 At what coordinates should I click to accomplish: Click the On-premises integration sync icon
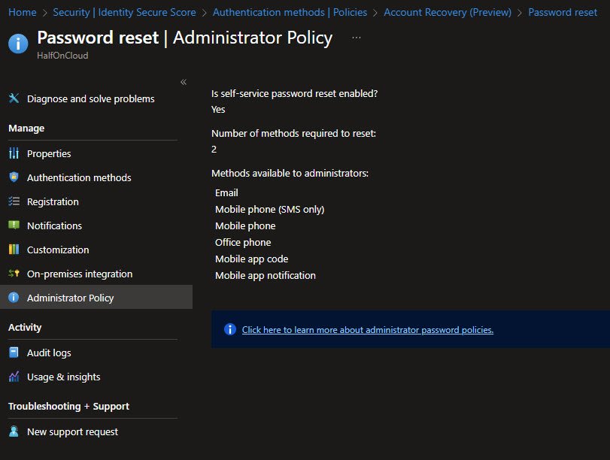tap(14, 274)
